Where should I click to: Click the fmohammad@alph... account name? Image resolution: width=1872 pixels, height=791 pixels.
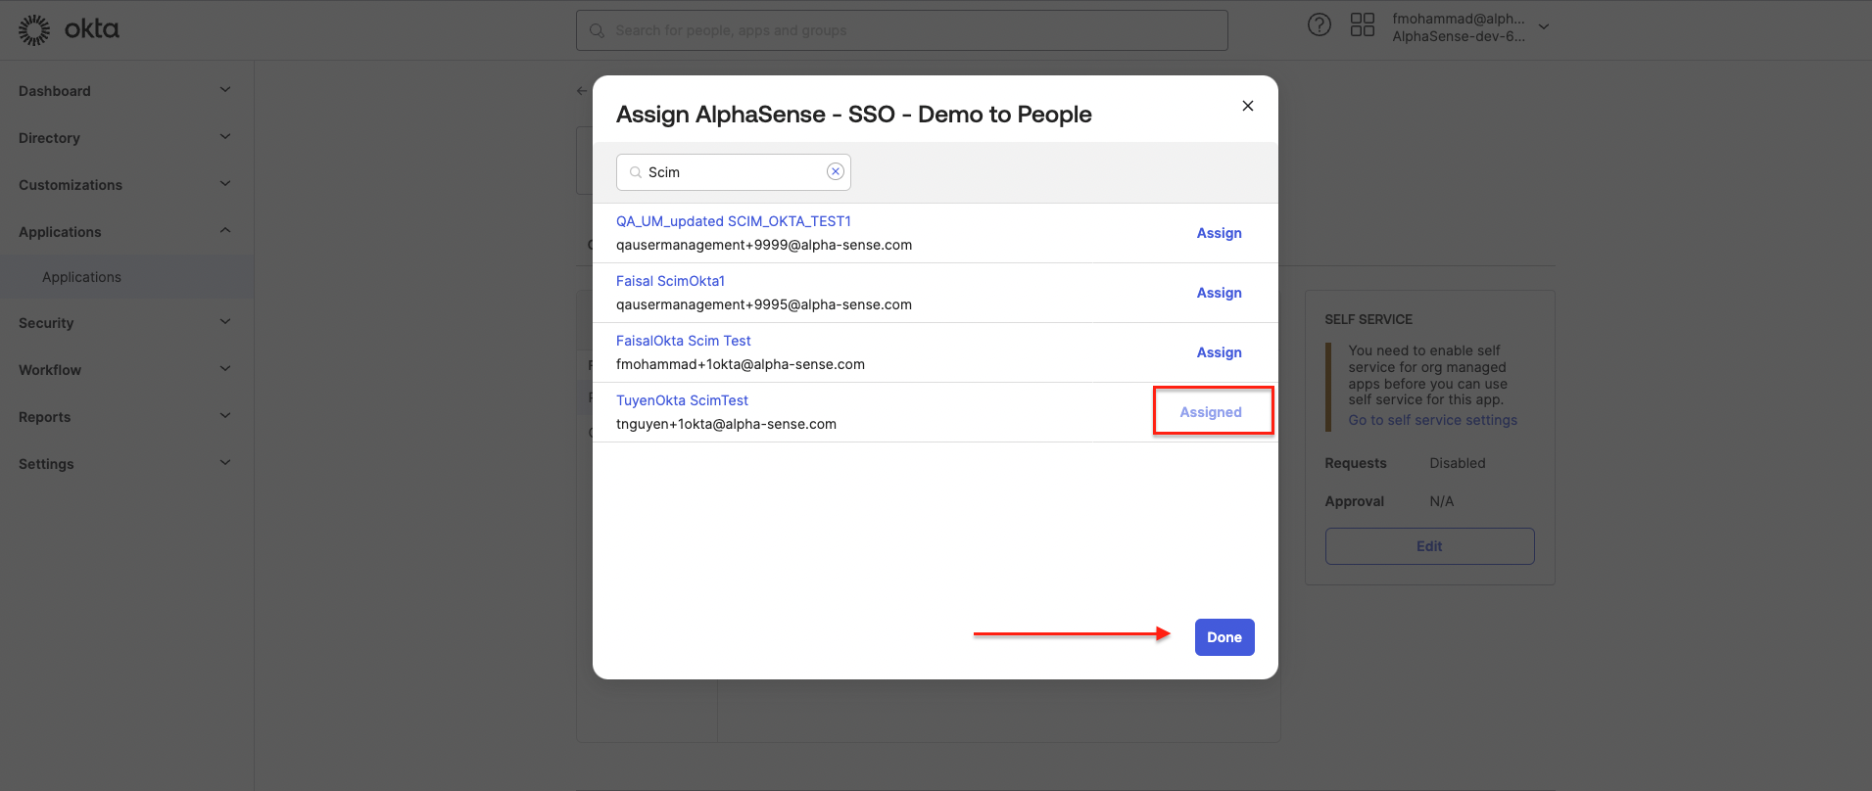click(x=1459, y=19)
